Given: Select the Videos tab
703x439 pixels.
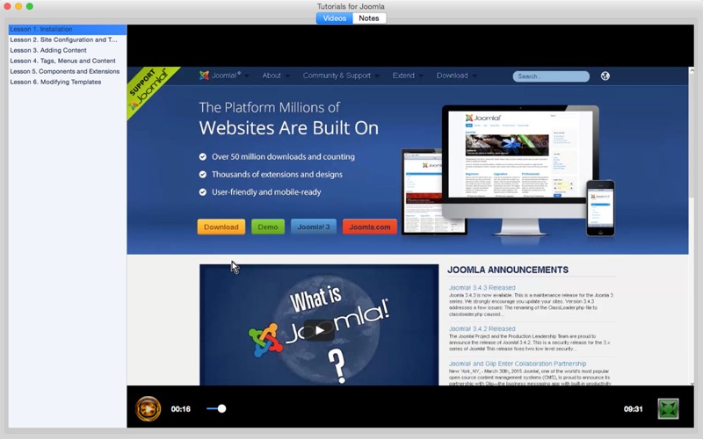Looking at the screenshot, I should (x=335, y=18).
